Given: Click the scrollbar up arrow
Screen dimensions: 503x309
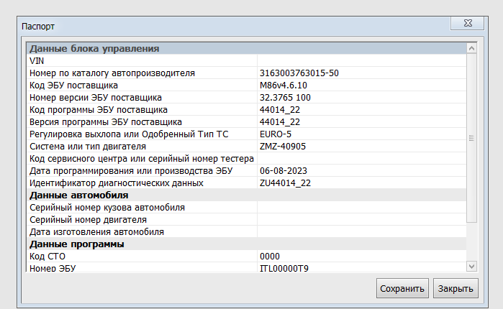Looking at the screenshot, I should (471, 48).
